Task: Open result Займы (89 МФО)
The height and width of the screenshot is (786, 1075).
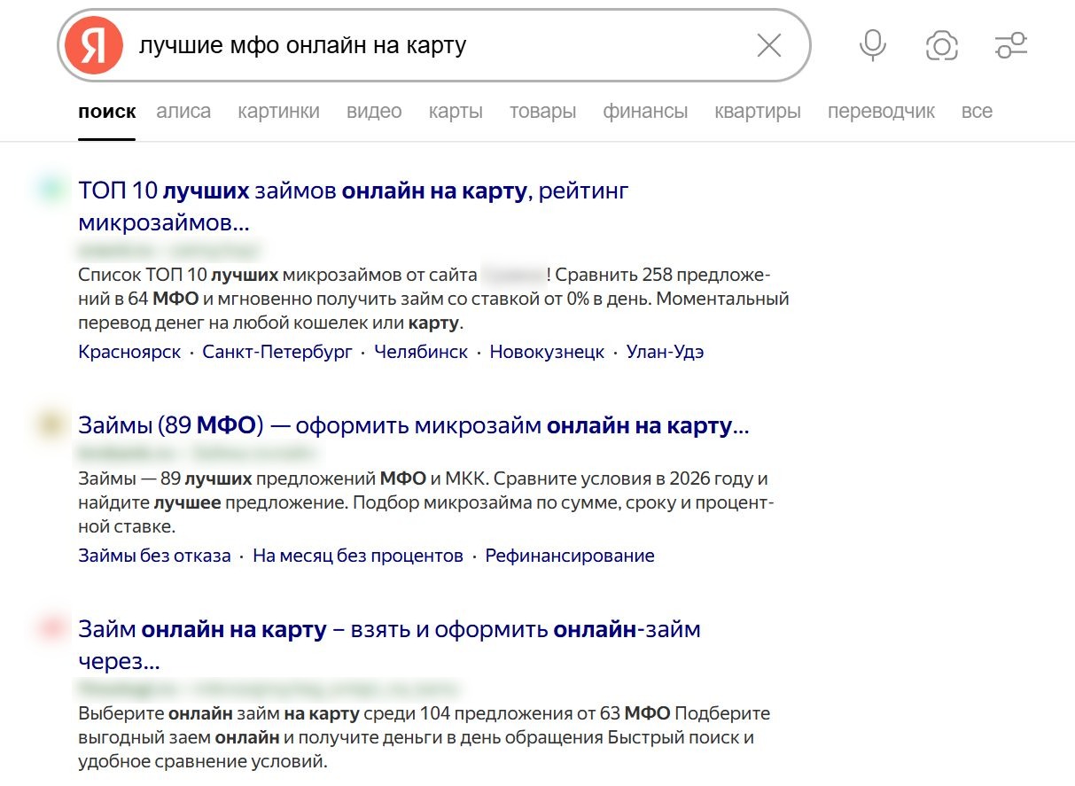Action: click(x=414, y=426)
